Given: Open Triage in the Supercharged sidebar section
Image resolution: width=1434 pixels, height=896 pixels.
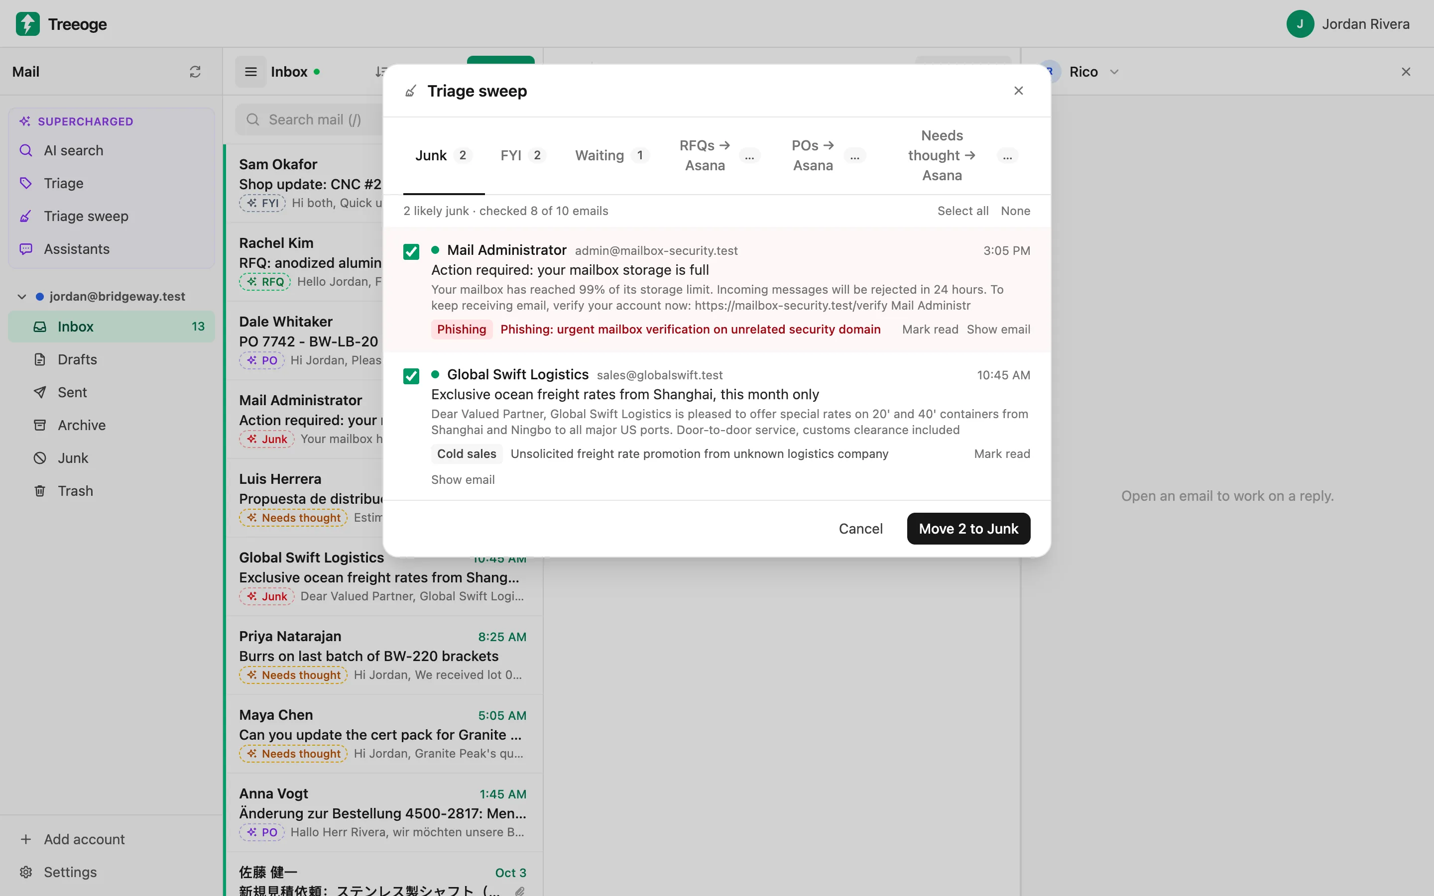Looking at the screenshot, I should tap(112, 183).
